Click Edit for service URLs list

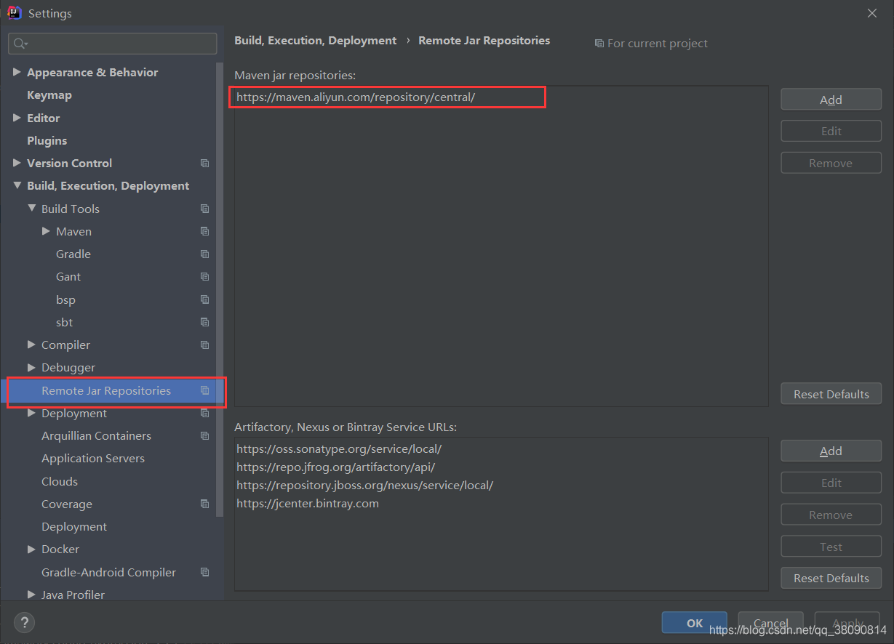(x=831, y=483)
